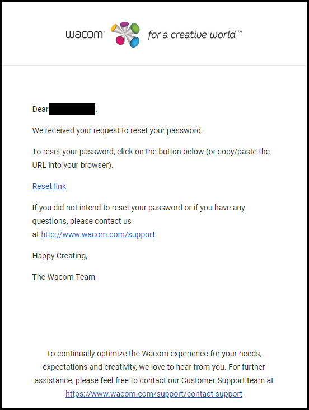Click the blacked-out recipient name

click(72, 109)
